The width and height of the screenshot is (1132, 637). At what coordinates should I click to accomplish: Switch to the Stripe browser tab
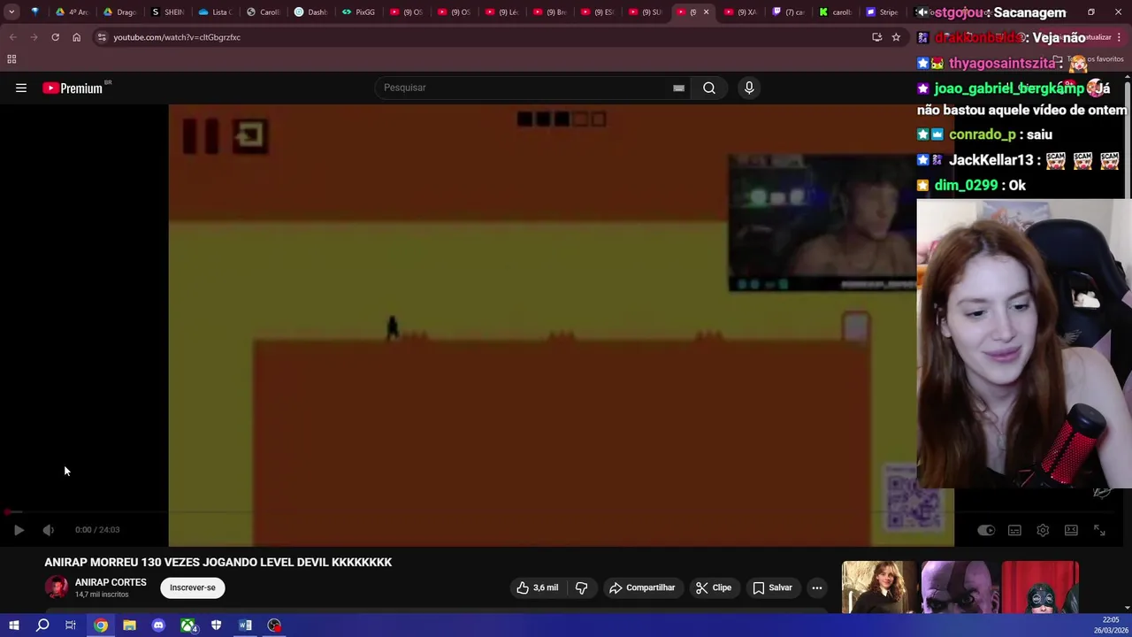[x=883, y=12]
